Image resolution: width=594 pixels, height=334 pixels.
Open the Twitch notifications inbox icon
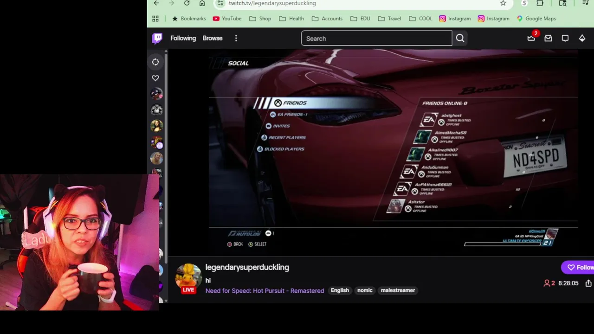click(548, 39)
